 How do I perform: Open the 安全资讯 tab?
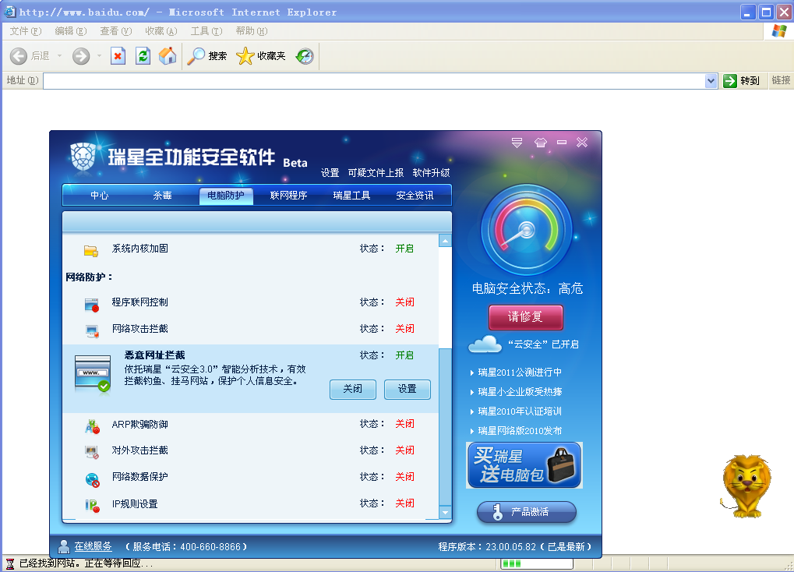[415, 196]
